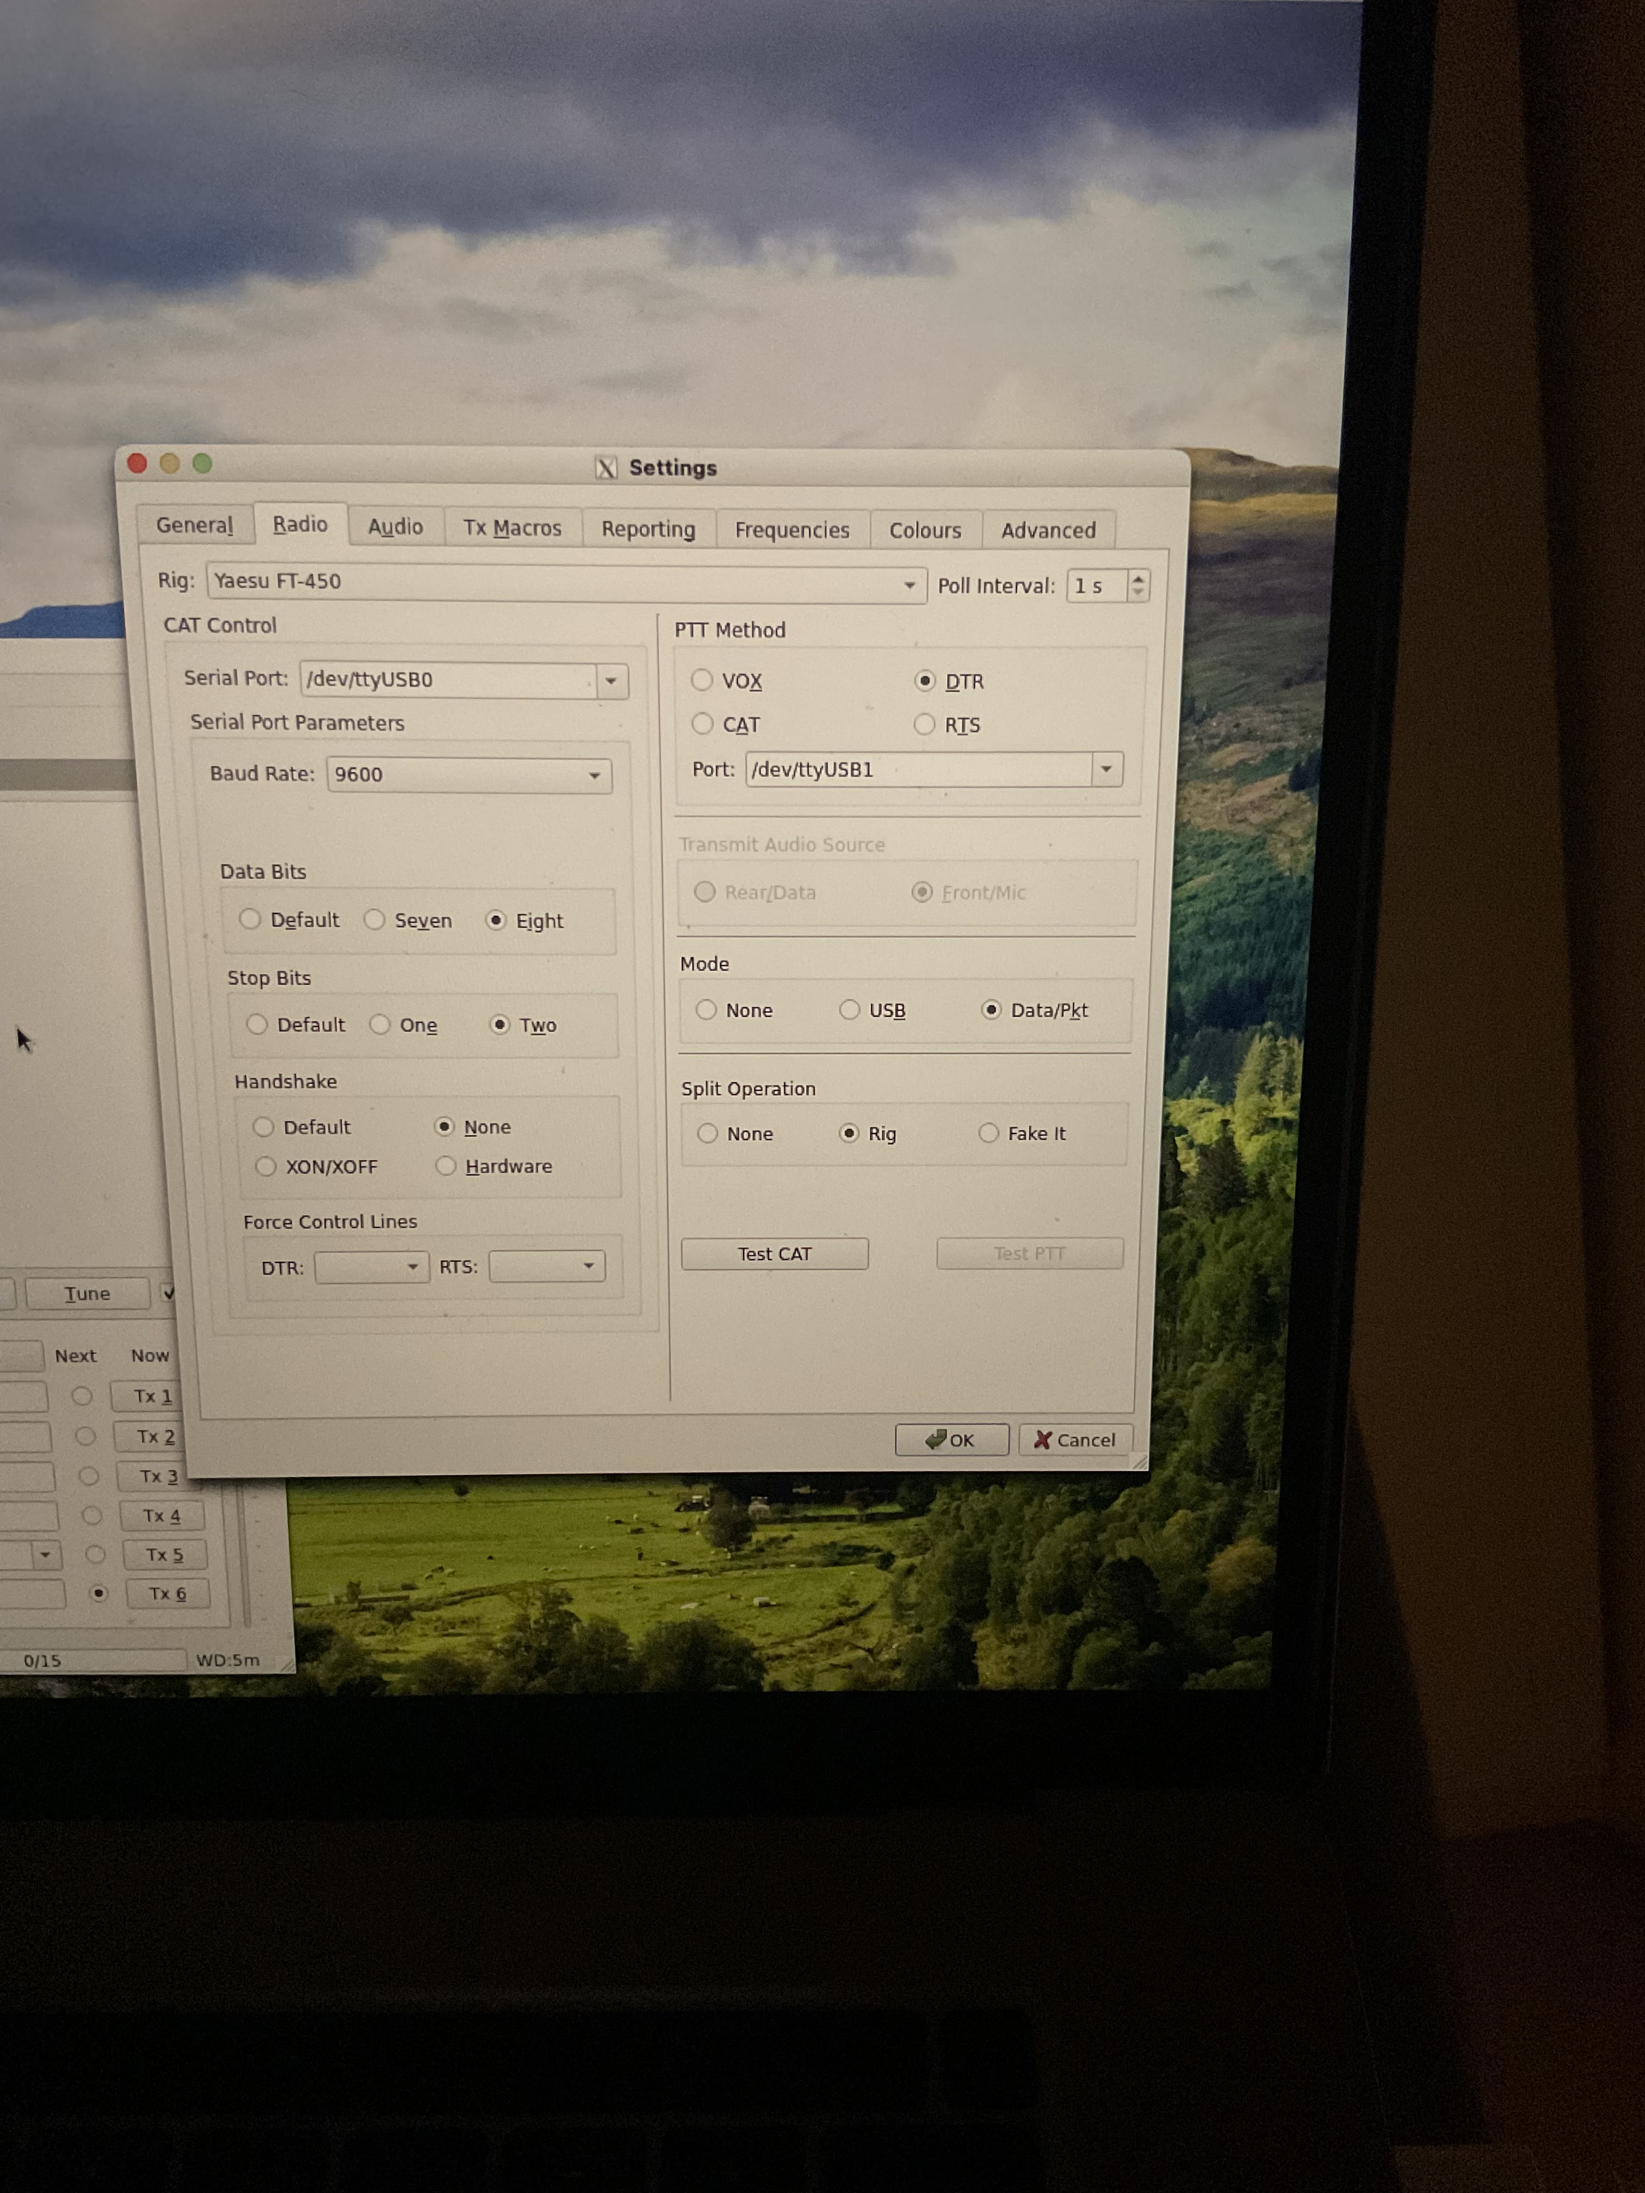Select Two stop bits
Viewport: 1645px width, 2193px height.
coord(501,1025)
